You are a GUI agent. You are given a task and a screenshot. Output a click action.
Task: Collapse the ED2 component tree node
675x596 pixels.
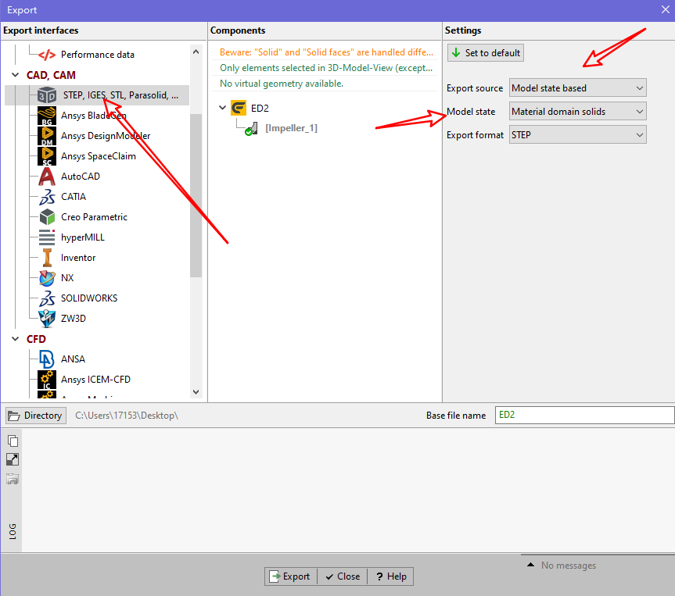click(x=223, y=108)
